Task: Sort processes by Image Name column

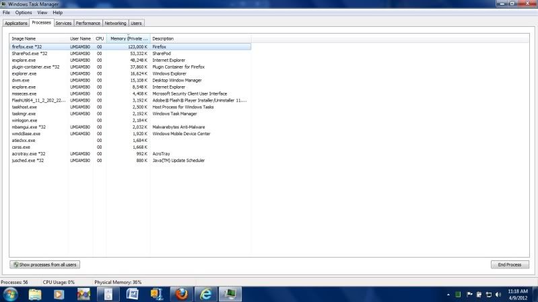Action: point(39,39)
